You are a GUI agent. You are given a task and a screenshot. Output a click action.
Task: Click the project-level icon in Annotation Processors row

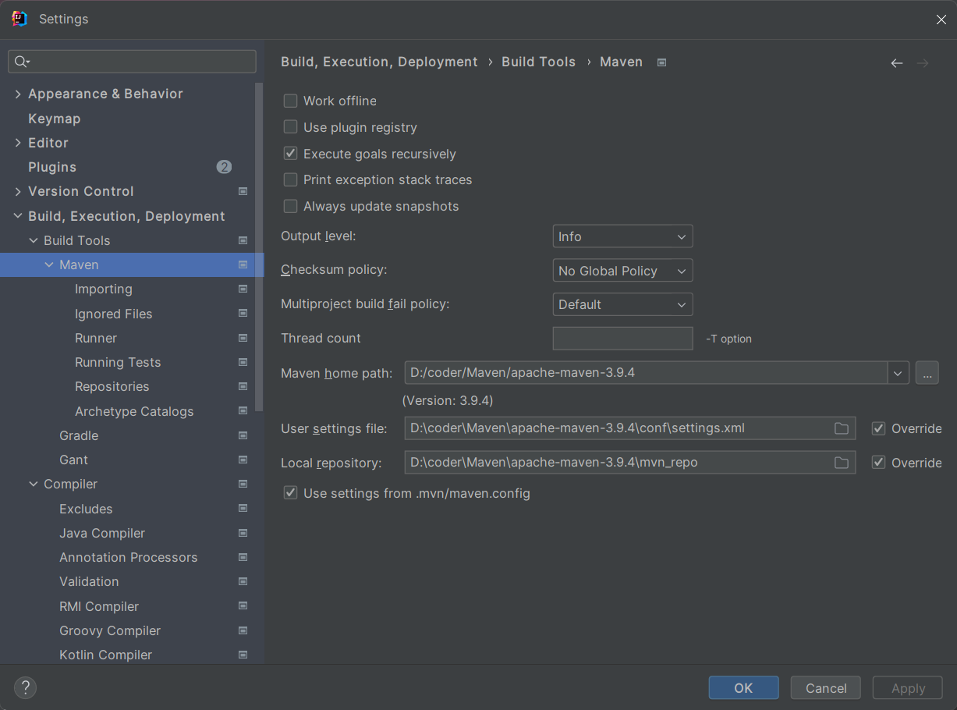point(243,557)
